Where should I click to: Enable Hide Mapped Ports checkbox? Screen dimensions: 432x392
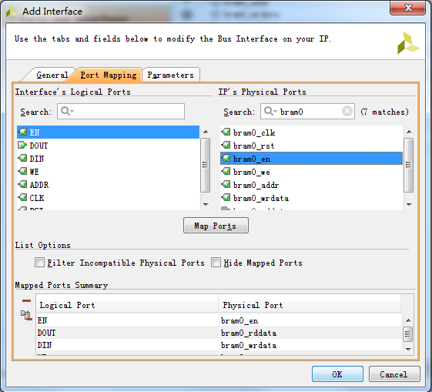(x=216, y=263)
